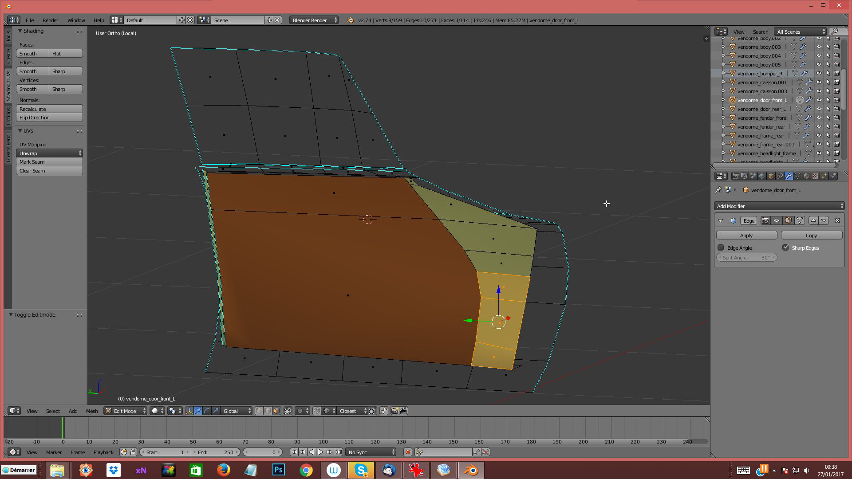The width and height of the screenshot is (852, 479).
Task: Open the Texture properties tab
Action: 815,176
